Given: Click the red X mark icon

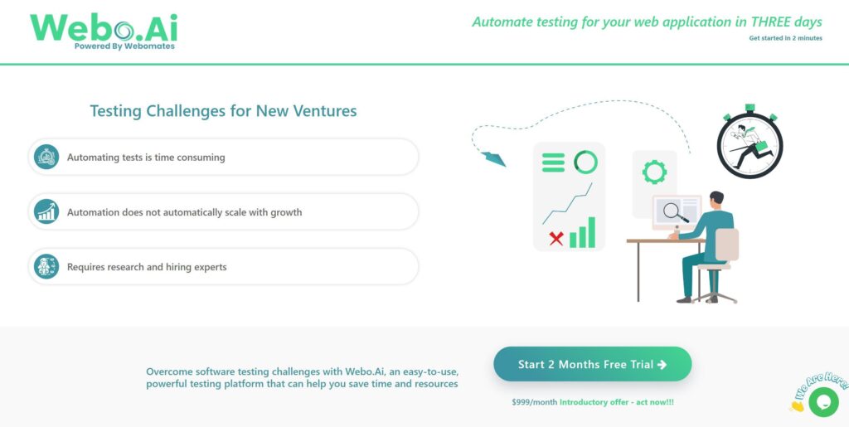Looking at the screenshot, I should pyautogui.click(x=555, y=239).
